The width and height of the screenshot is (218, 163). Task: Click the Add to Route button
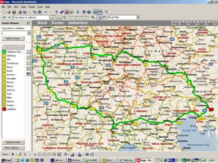coord(13,38)
